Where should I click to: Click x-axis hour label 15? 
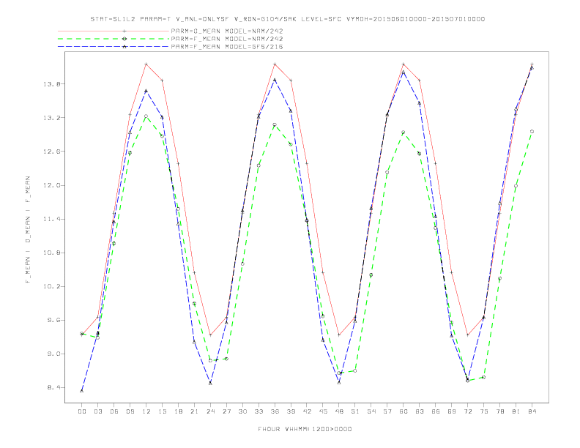click(162, 411)
